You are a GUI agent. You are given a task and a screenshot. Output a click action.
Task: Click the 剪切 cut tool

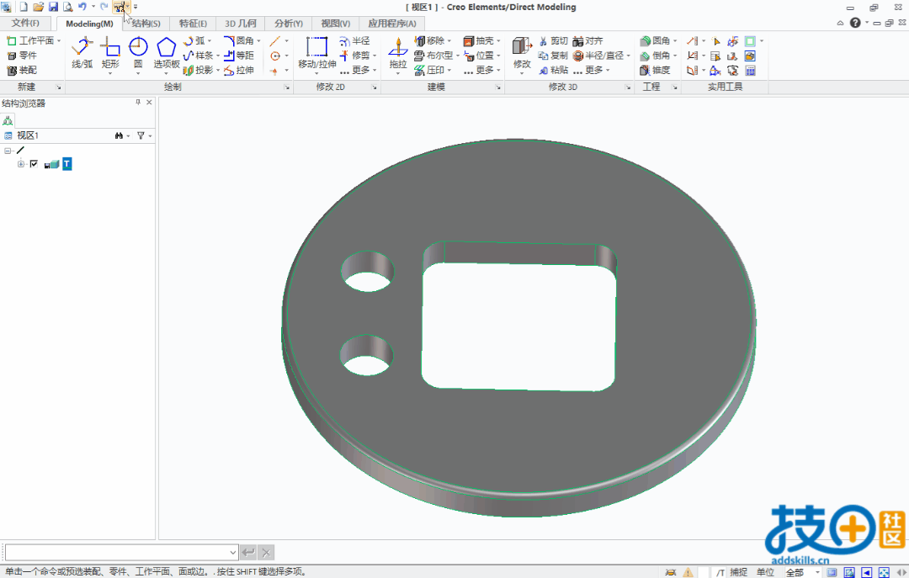coord(553,40)
